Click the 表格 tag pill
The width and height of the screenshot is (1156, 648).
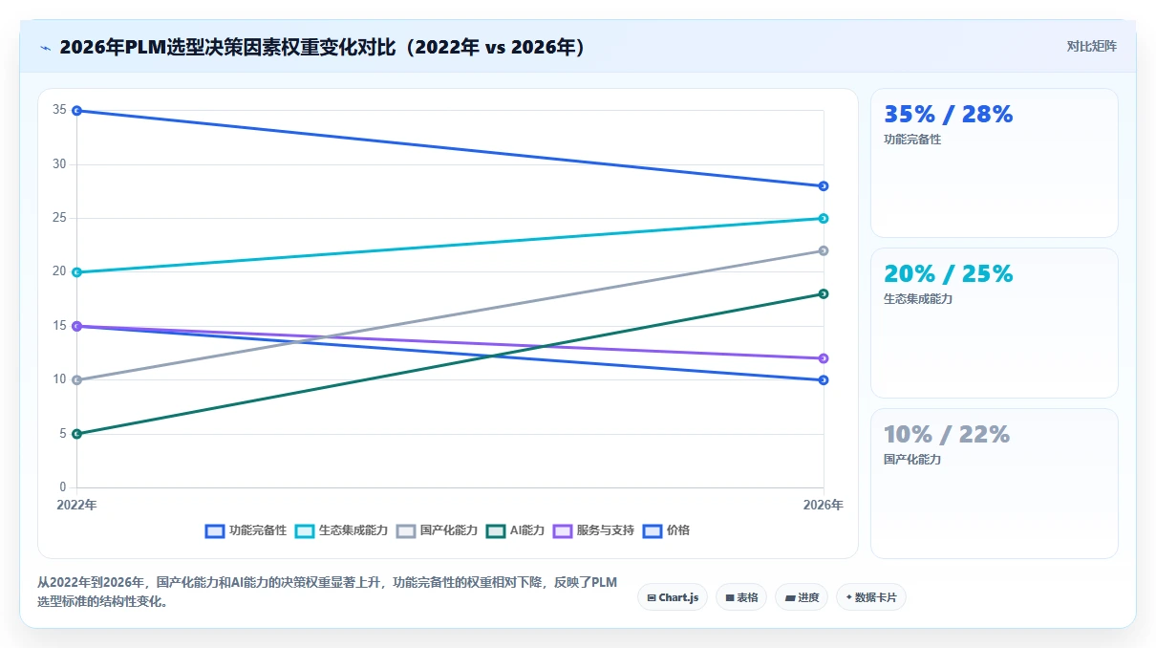tap(741, 597)
